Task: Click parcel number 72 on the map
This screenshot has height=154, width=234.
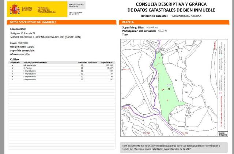Action: (169, 89)
